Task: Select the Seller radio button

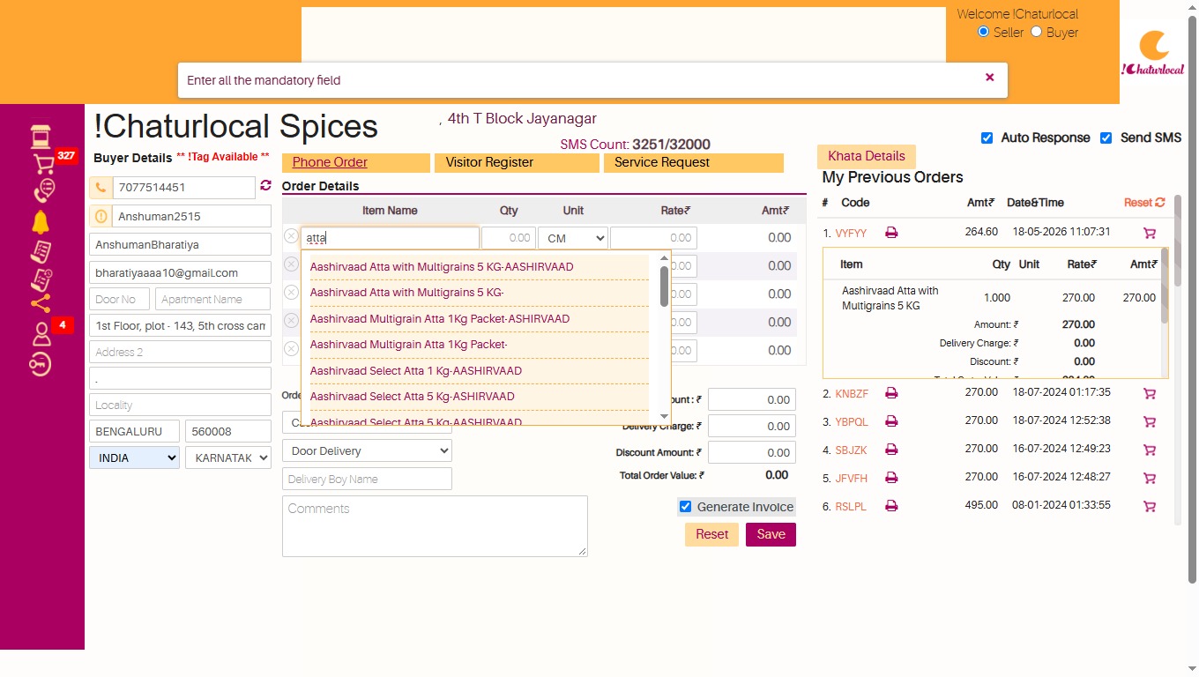Action: (984, 32)
